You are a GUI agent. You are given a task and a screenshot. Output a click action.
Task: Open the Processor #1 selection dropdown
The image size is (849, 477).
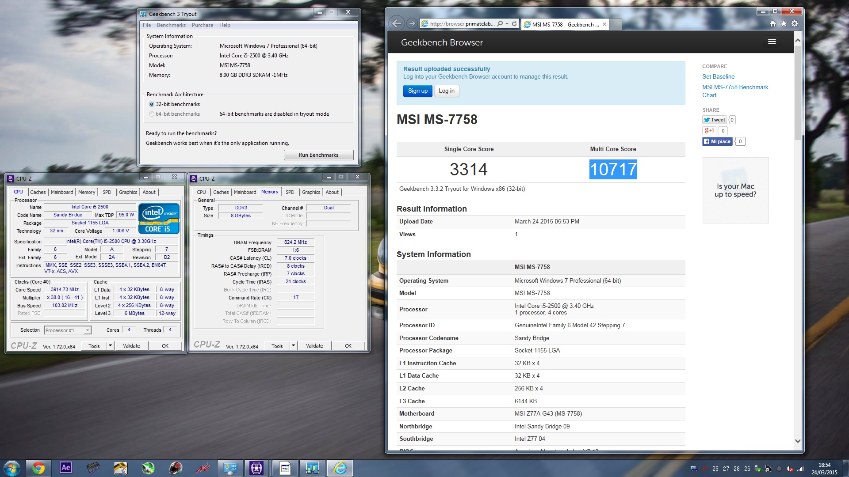[68, 330]
